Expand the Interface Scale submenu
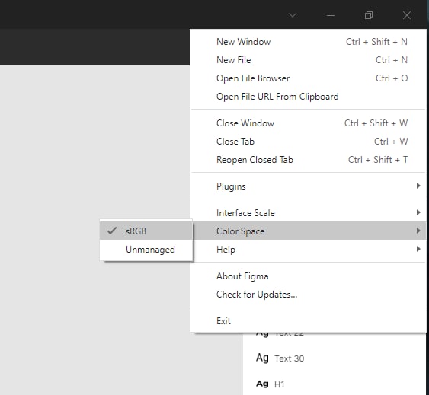The width and height of the screenshot is (429, 395). tap(308, 212)
